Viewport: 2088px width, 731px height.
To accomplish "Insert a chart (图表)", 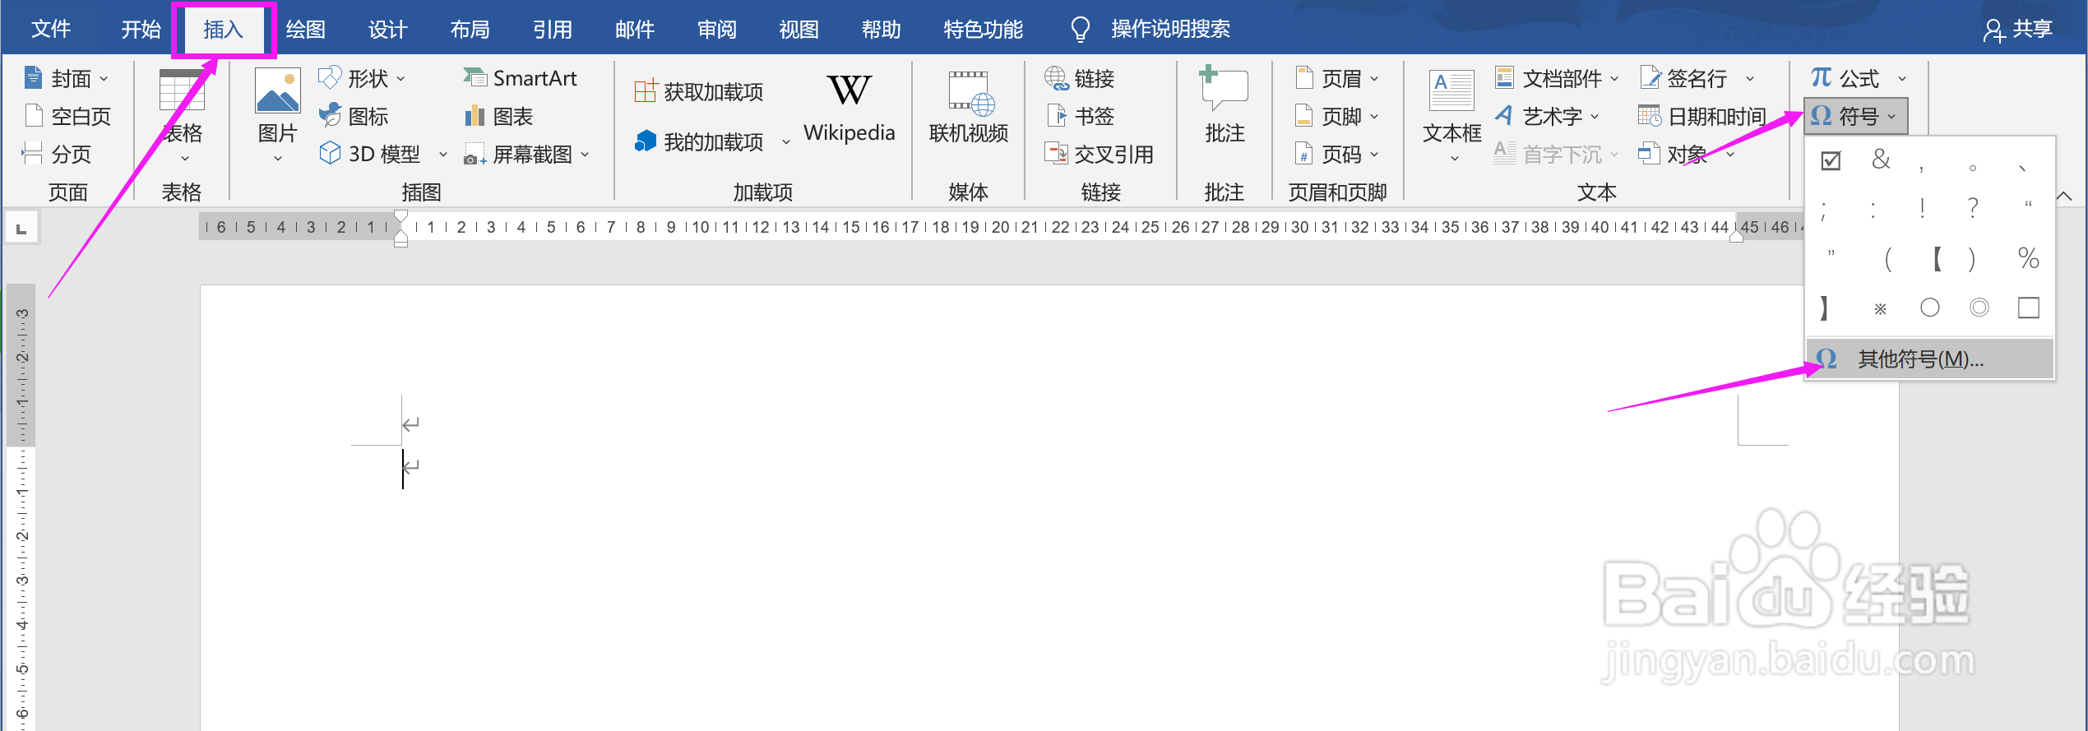I will tap(498, 116).
